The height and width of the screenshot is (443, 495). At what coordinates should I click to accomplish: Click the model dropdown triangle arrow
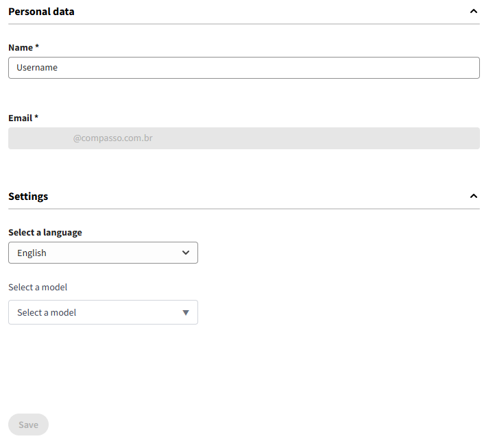tap(185, 313)
